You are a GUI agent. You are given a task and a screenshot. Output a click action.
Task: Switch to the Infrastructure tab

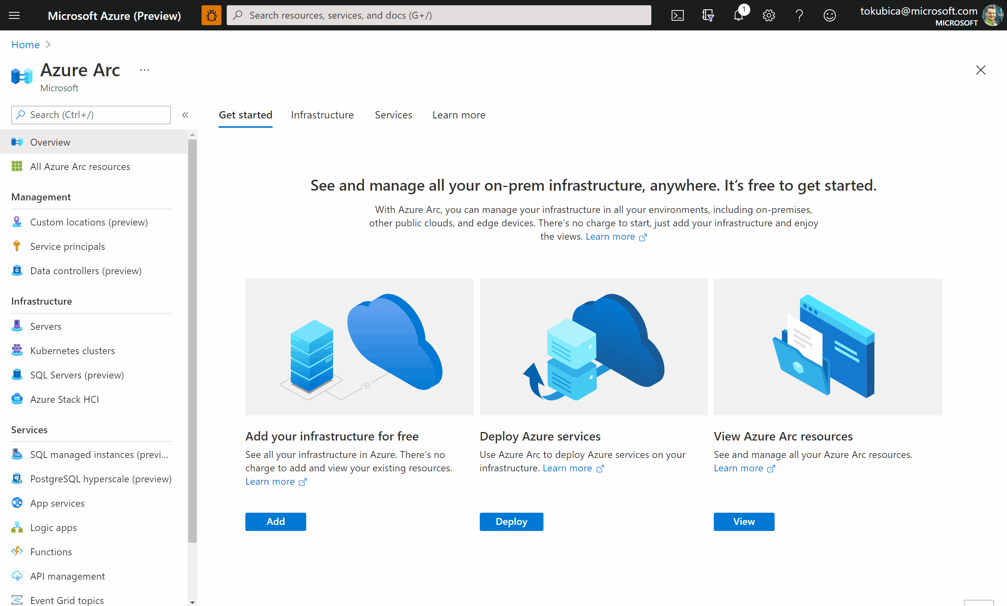pos(322,115)
